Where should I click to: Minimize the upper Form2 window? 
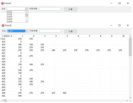(x=111, y=3)
